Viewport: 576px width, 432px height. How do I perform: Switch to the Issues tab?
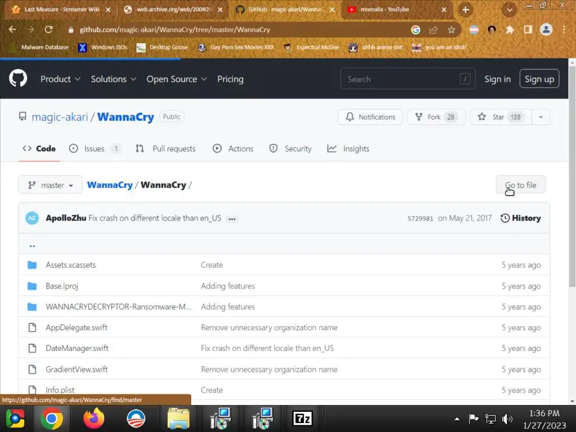coord(95,148)
